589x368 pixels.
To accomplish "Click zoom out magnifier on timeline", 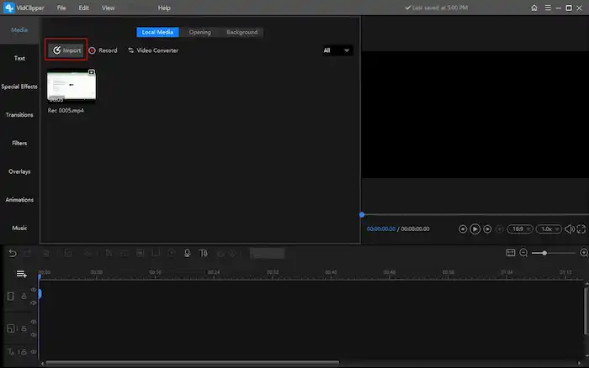I will 523,253.
